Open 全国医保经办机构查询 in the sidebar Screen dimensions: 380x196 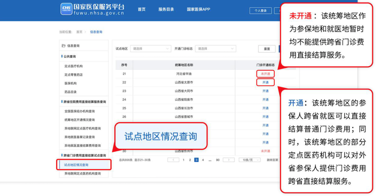click(79, 111)
